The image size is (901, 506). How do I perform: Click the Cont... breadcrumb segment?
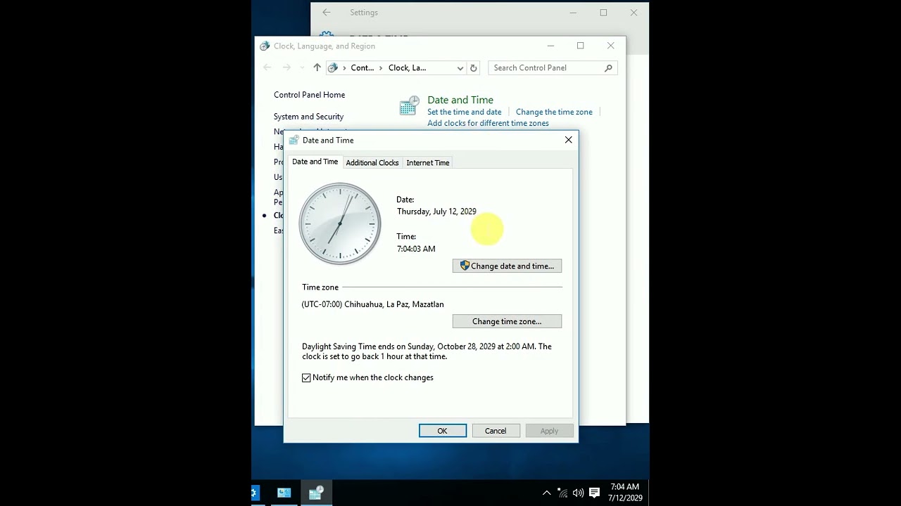362,67
